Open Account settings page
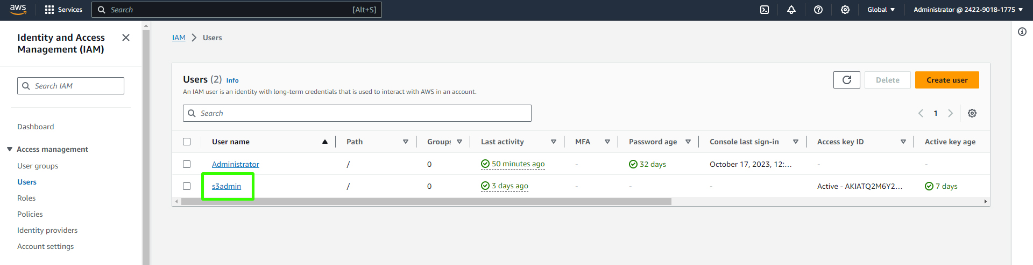This screenshot has height=265, width=1033. (46, 246)
